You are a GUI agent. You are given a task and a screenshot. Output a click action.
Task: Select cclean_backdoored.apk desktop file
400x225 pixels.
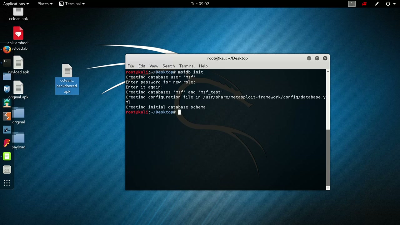tap(67, 79)
